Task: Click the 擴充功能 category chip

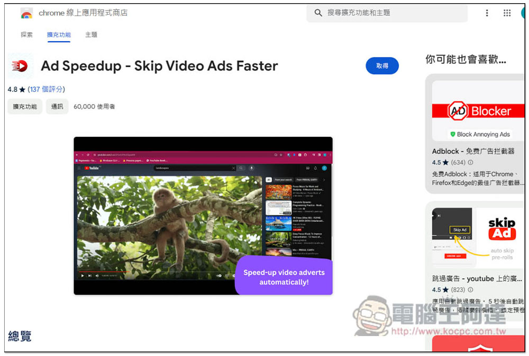Action: click(25, 106)
